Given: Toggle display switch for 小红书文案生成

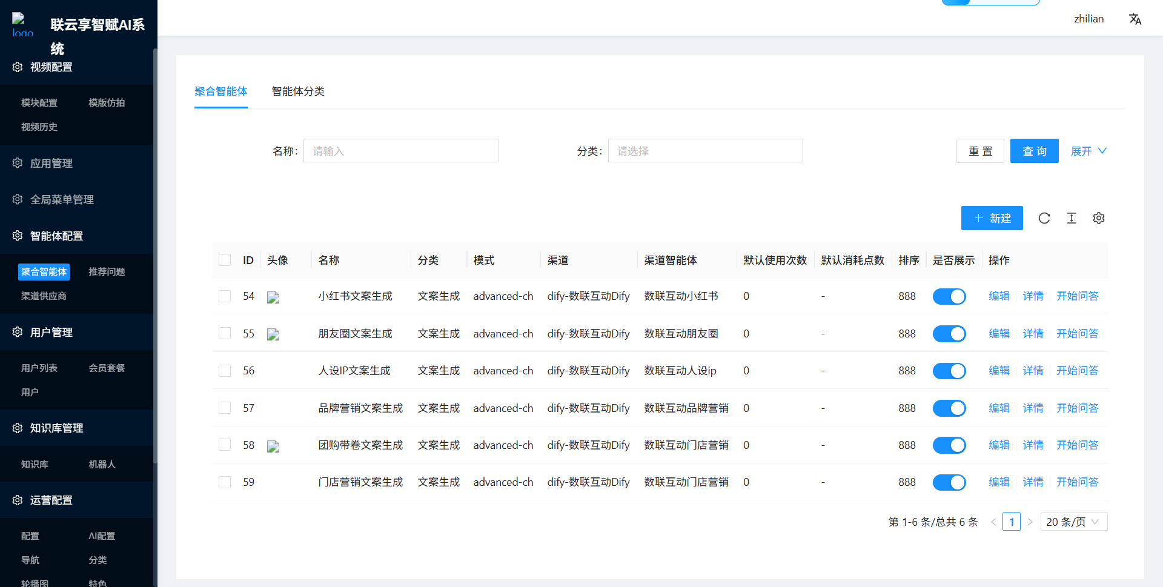Looking at the screenshot, I should pyautogui.click(x=949, y=296).
